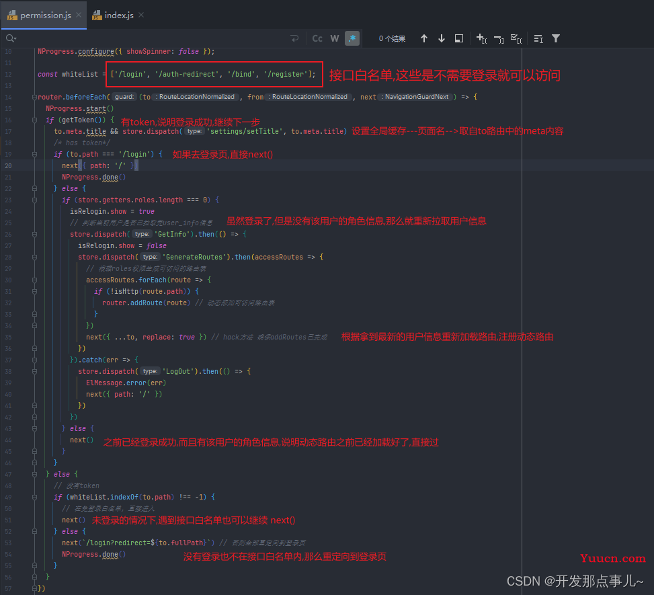Click 'whiteList' variable name on line 12
654x595 pixels.
pyautogui.click(x=80, y=74)
